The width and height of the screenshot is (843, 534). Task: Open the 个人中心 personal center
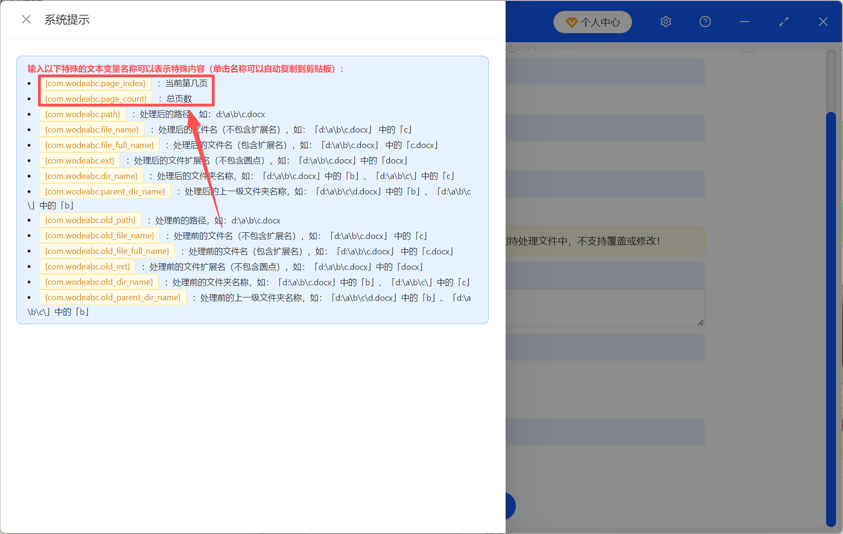coord(592,22)
